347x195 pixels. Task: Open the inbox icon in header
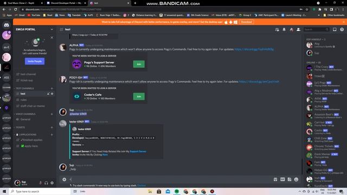[x=335, y=29]
